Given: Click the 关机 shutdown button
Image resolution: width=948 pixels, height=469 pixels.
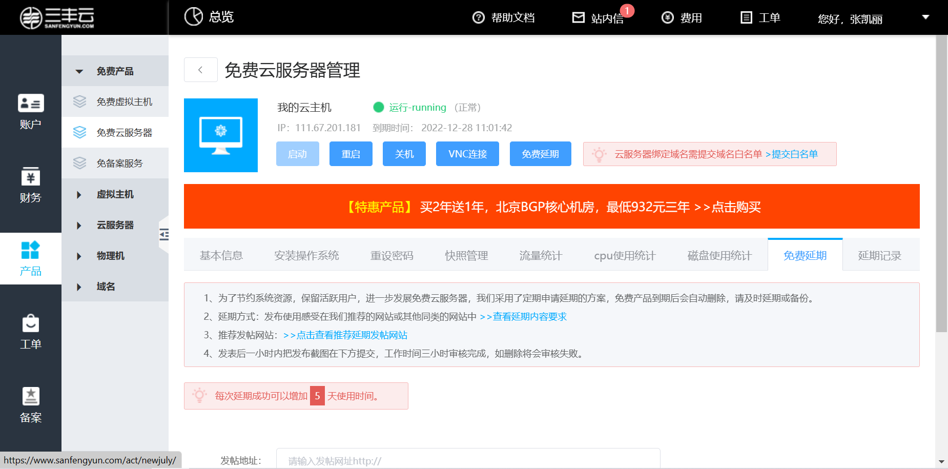Looking at the screenshot, I should click(x=404, y=154).
